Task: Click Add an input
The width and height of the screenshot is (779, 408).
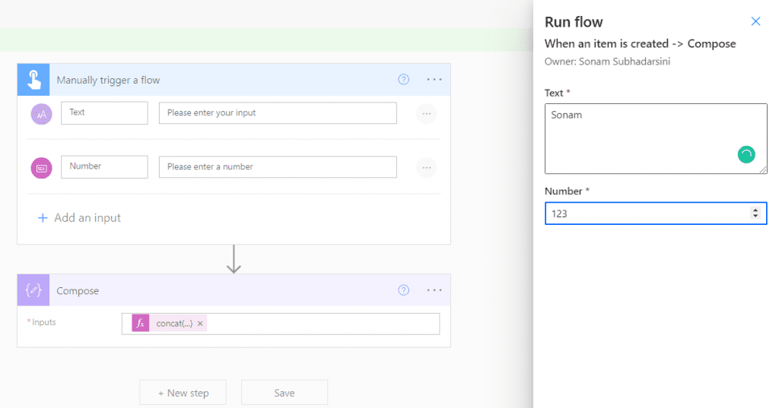Action: click(87, 217)
